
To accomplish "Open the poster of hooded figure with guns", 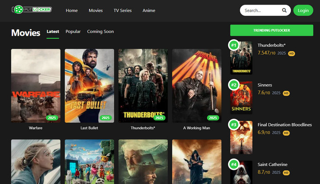I will [197, 162].
